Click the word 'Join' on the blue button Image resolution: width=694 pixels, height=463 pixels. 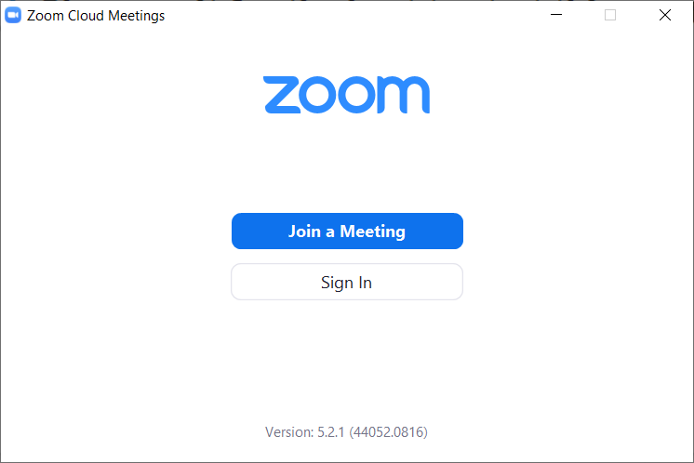tap(304, 231)
